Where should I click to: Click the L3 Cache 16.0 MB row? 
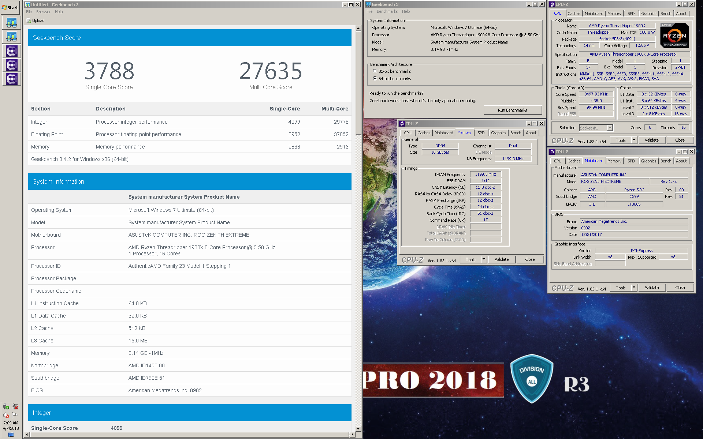190,341
